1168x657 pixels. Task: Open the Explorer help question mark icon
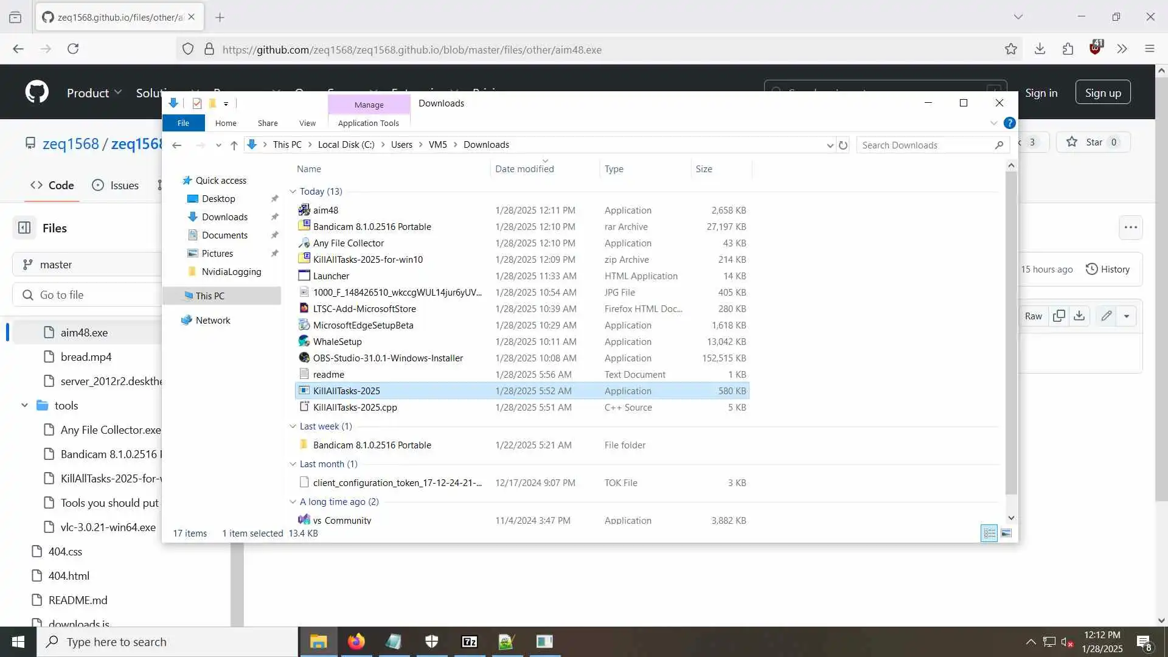tap(1009, 123)
